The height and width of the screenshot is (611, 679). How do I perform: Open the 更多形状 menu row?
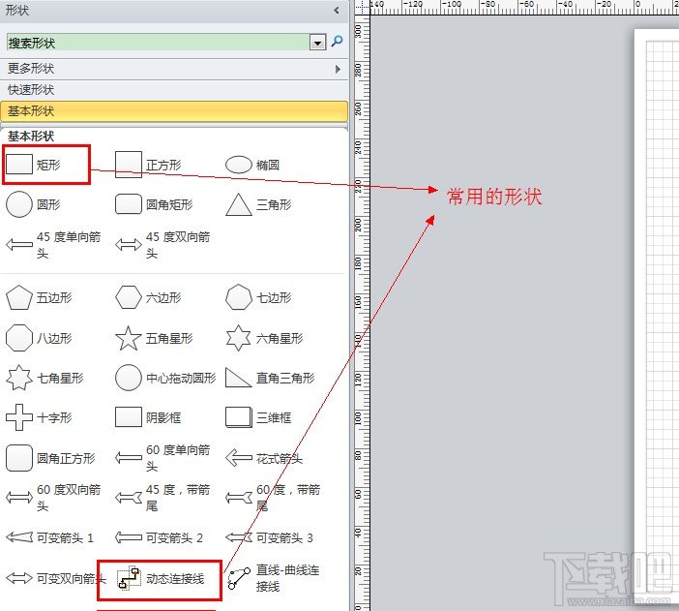point(174,69)
